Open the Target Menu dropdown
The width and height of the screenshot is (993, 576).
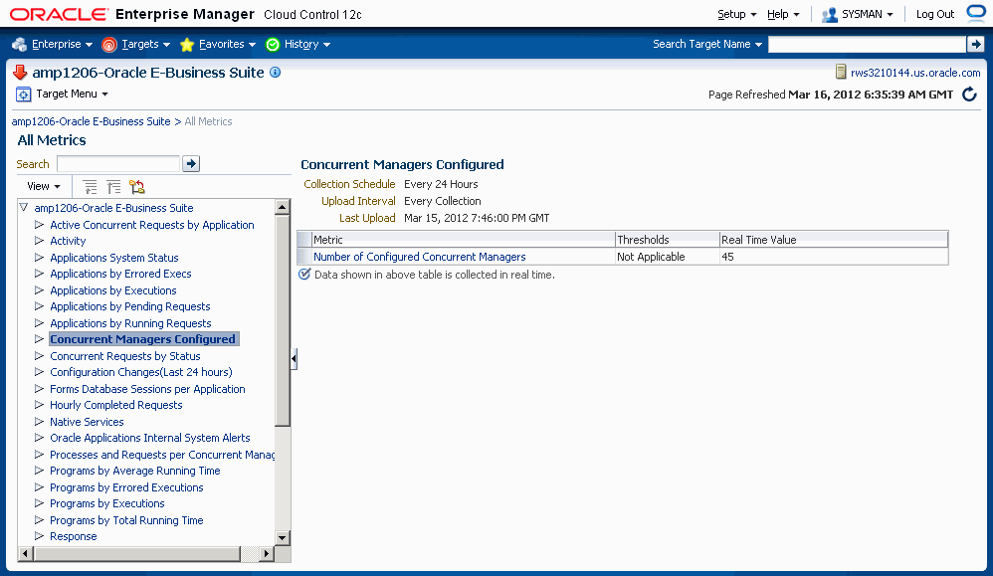[73, 95]
